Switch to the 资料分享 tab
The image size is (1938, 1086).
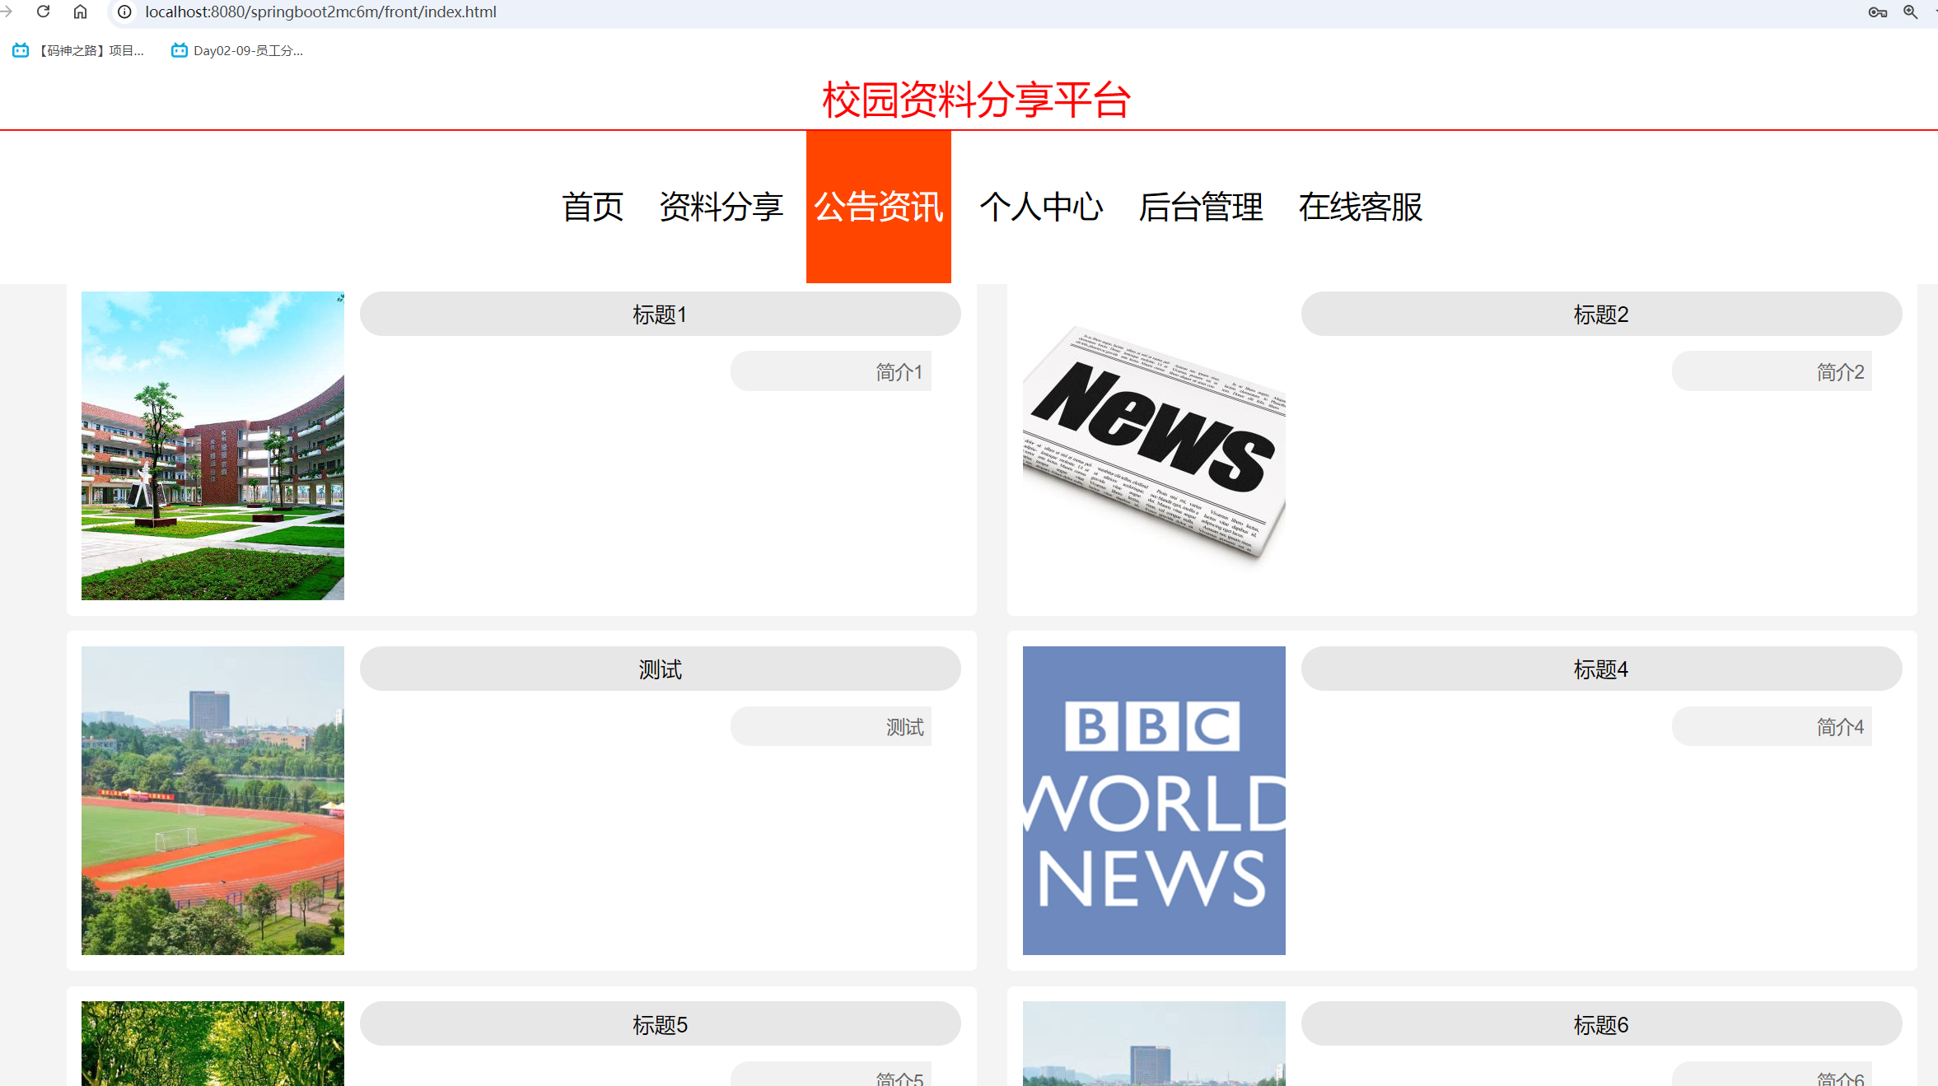point(720,207)
